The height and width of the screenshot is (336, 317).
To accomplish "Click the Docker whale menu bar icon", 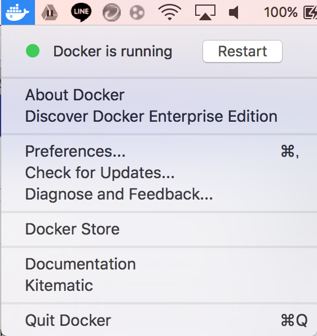I will click(x=18, y=12).
